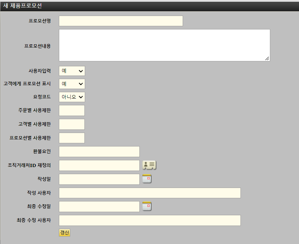Expand the 사용자입력 dropdown

pyautogui.click(x=72, y=71)
